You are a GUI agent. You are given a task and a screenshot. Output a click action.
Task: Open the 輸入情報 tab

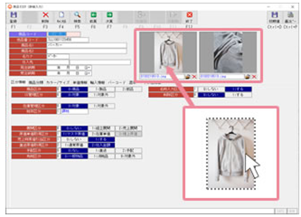[x=97, y=83]
